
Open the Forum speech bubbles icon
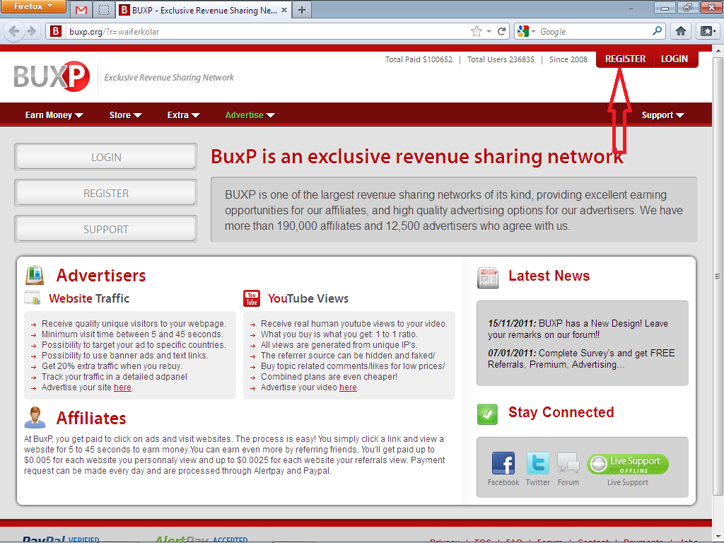pyautogui.click(x=568, y=463)
